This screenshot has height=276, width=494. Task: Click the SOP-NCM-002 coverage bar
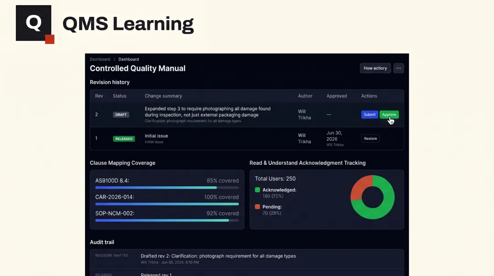167,221
